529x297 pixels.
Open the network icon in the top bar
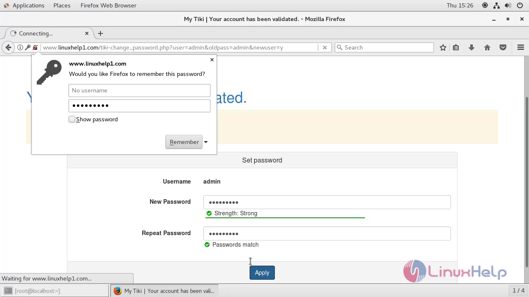pyautogui.click(x=496, y=5)
